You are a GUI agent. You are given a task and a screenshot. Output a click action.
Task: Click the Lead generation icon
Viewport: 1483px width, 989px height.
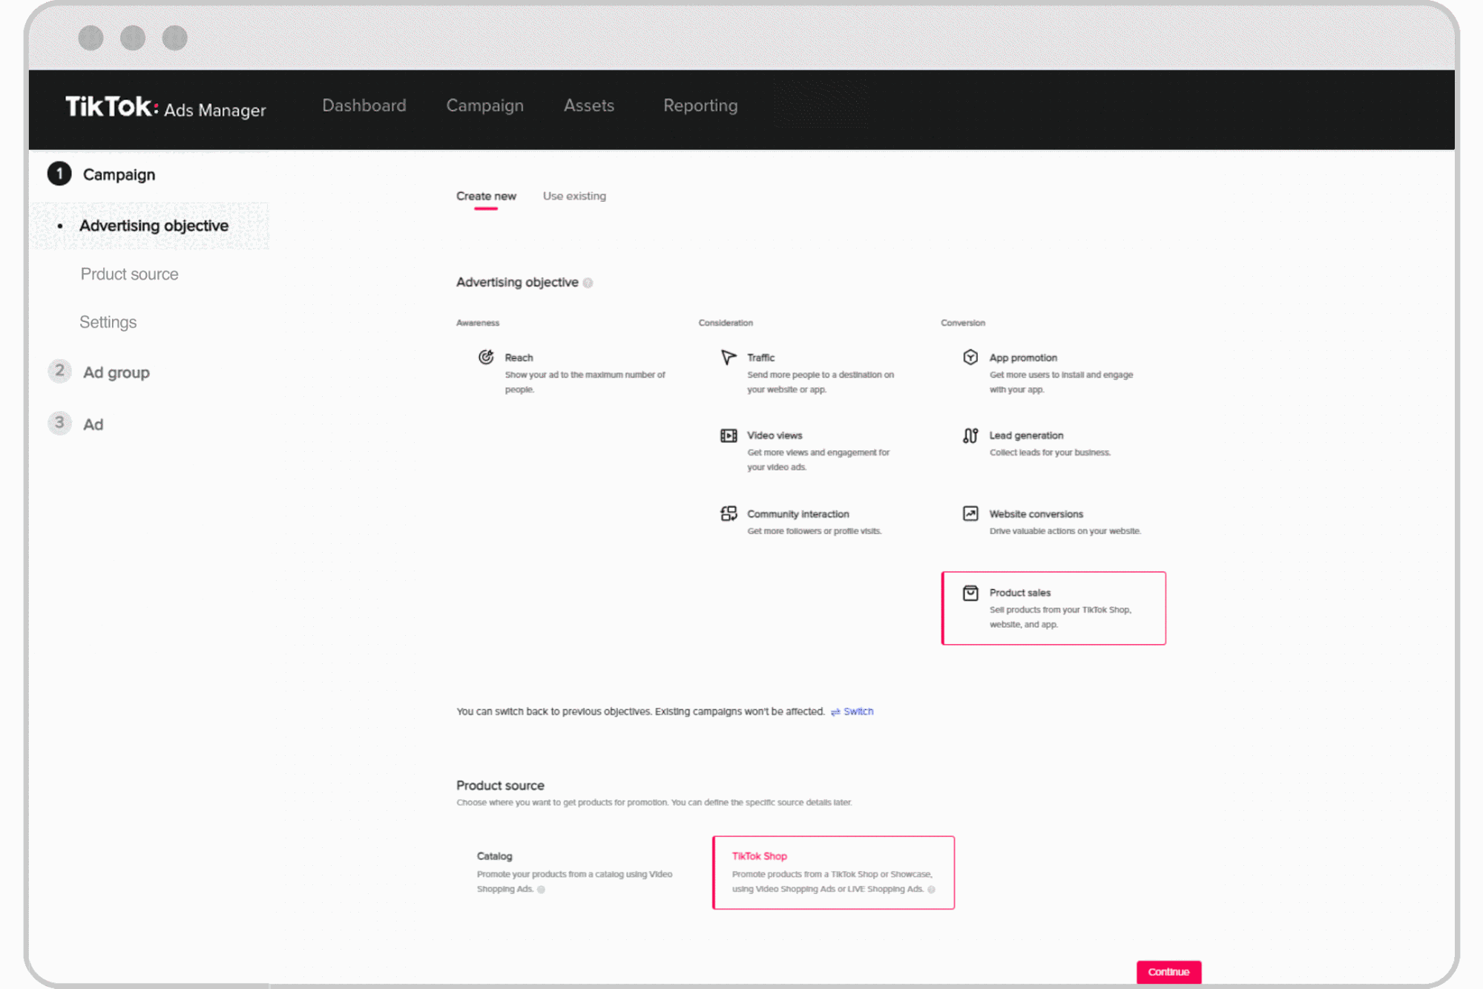pos(970,436)
